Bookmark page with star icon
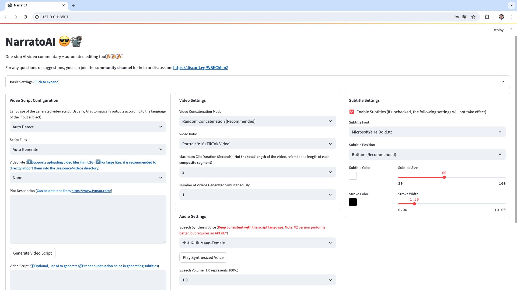The height and width of the screenshot is (290, 517). (473, 17)
